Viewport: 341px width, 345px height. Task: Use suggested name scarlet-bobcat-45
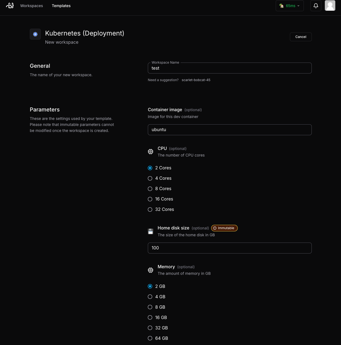[x=196, y=80]
